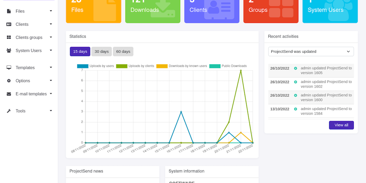The height and width of the screenshot is (183, 366).
Task: Open the recent activities filter dropdown
Action: [311, 51]
